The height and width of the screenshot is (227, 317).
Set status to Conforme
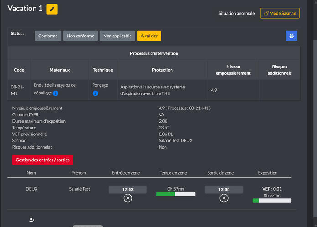pos(48,36)
